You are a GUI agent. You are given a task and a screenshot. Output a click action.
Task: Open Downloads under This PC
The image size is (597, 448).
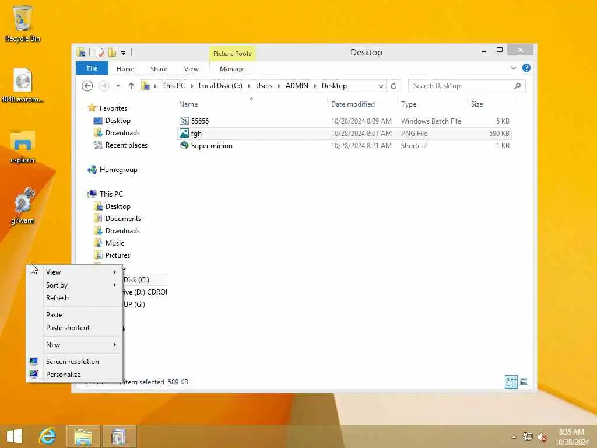[x=122, y=231]
